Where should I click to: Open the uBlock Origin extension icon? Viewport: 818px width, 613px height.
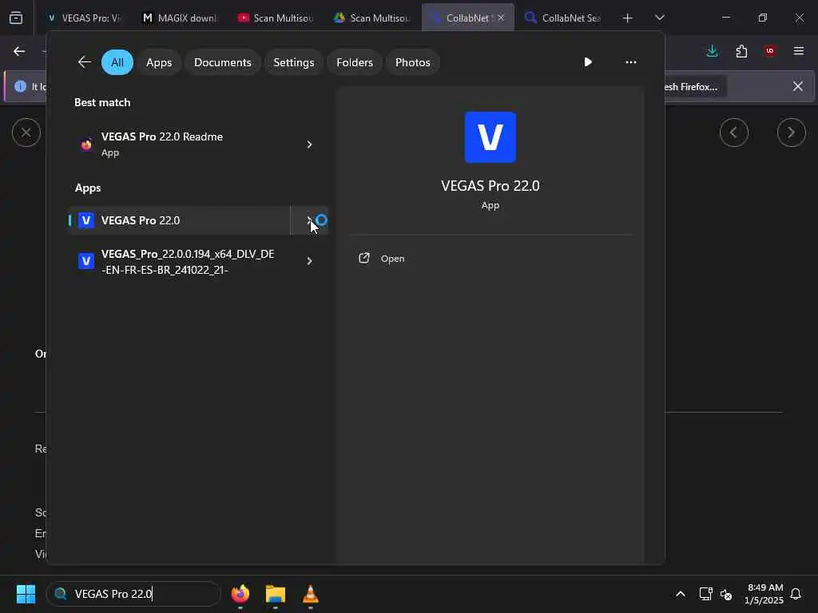770,51
